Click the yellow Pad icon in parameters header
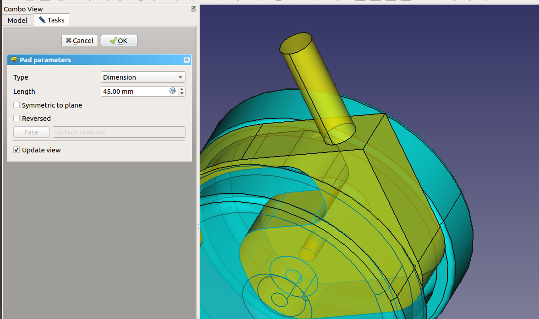Screen dimensions: 539x319 click(14, 60)
